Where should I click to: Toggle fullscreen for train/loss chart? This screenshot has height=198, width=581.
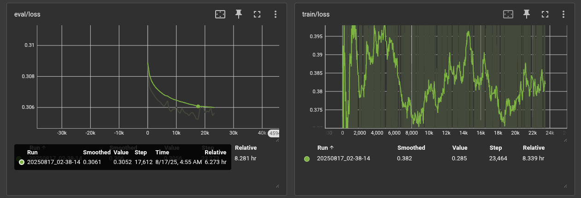pyautogui.click(x=545, y=14)
